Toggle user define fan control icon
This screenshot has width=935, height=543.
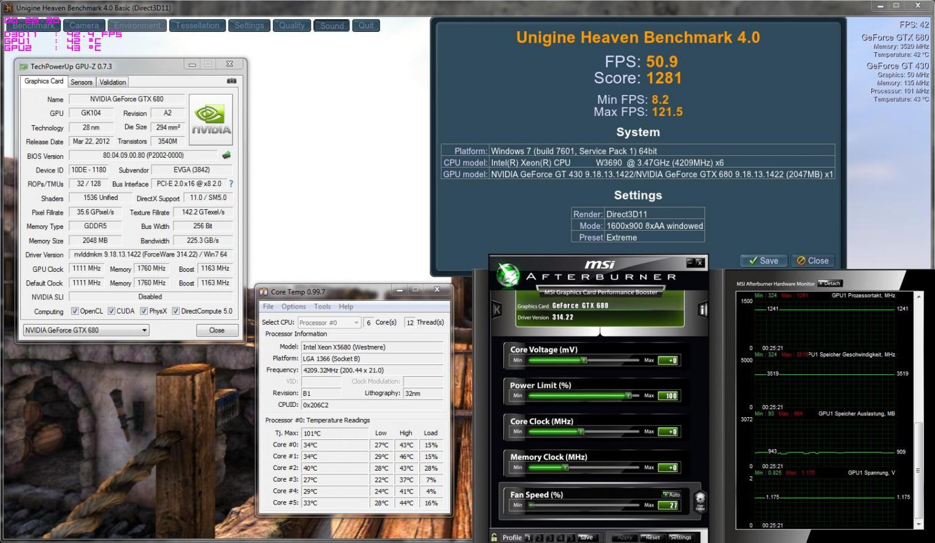(700, 501)
